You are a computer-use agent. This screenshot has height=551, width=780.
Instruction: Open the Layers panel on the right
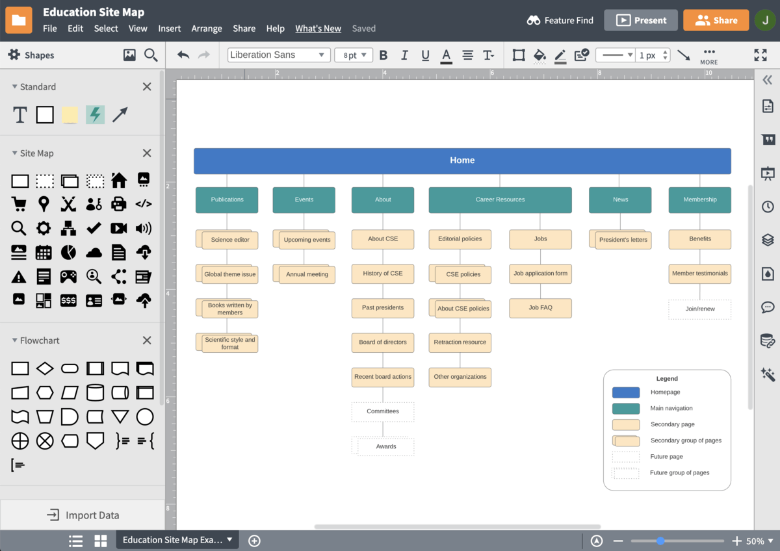point(768,240)
